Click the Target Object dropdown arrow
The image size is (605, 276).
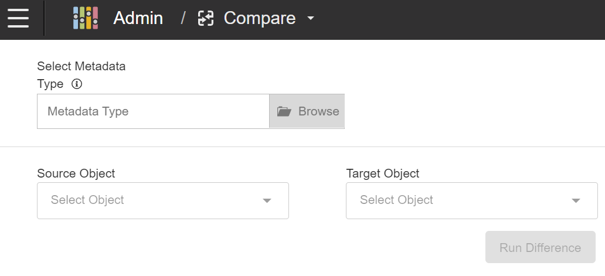576,200
